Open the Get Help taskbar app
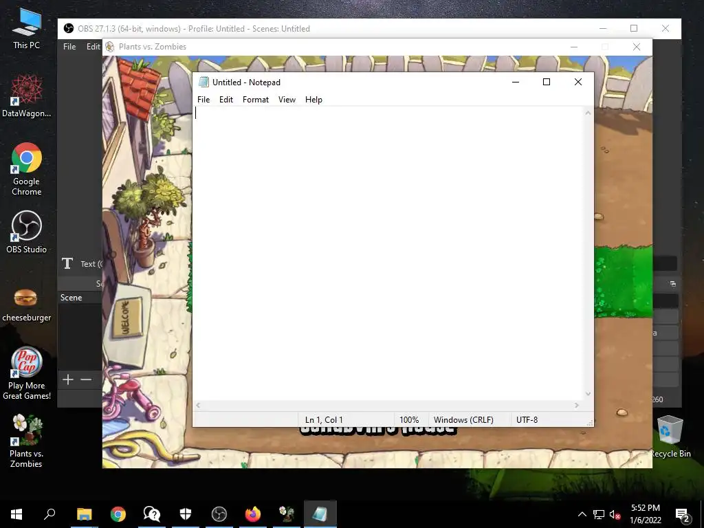704x528 pixels. pos(152,514)
